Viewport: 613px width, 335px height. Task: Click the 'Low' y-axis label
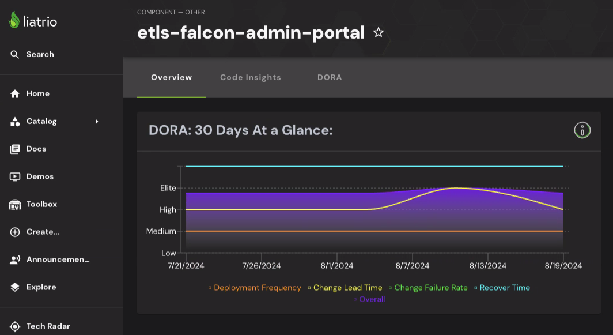coord(169,253)
